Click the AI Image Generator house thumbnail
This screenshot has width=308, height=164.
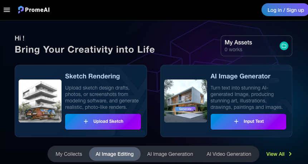pyautogui.click(x=186, y=101)
